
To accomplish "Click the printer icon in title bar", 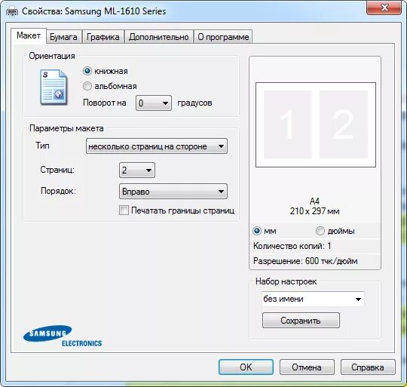I will 11,11.
